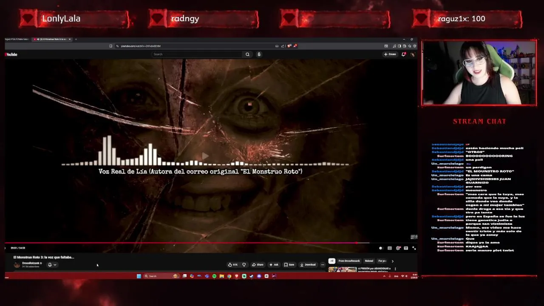Like the video (61K)
544x306 pixels.
233,265
